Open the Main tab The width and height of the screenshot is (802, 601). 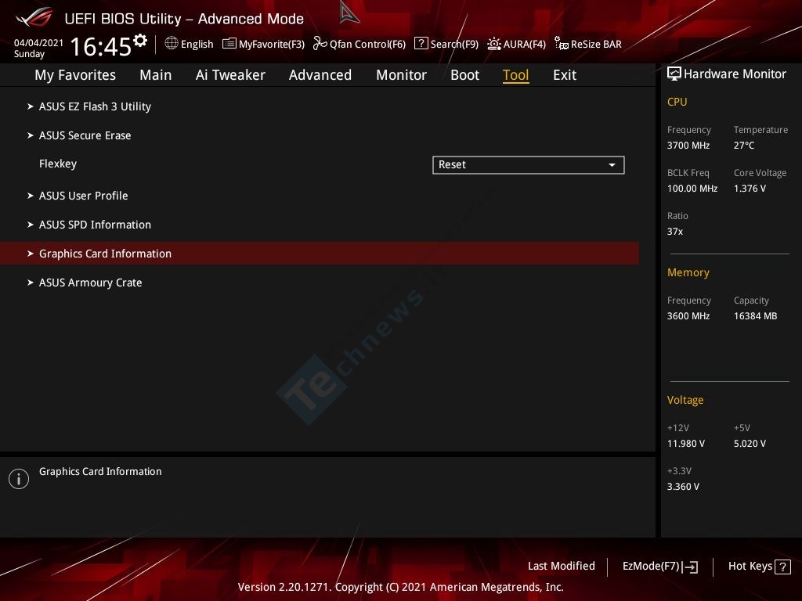pos(156,75)
